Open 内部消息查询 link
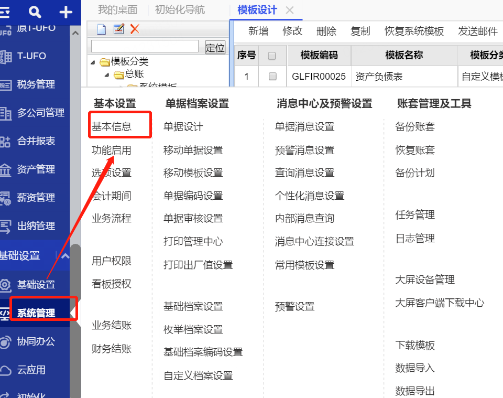The image size is (503, 398). point(305,218)
